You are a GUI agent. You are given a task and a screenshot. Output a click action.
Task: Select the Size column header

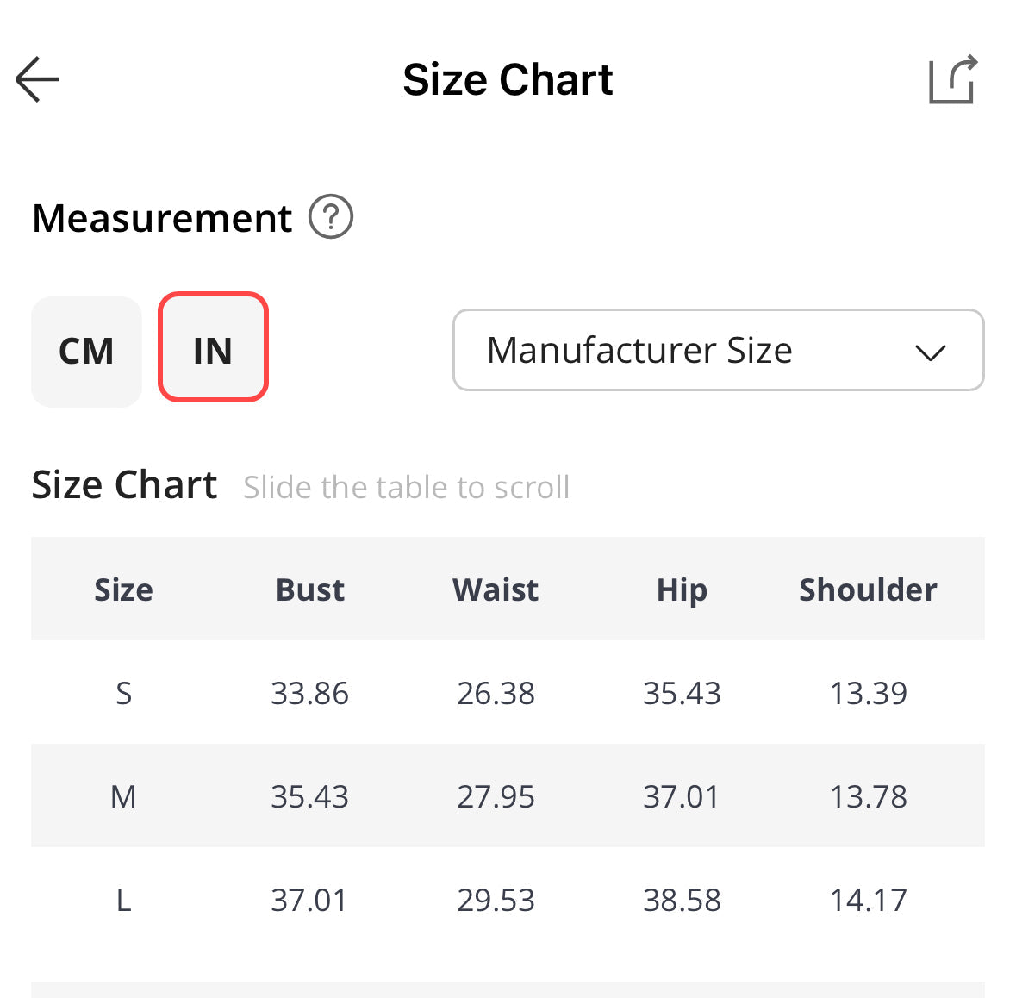(x=123, y=589)
